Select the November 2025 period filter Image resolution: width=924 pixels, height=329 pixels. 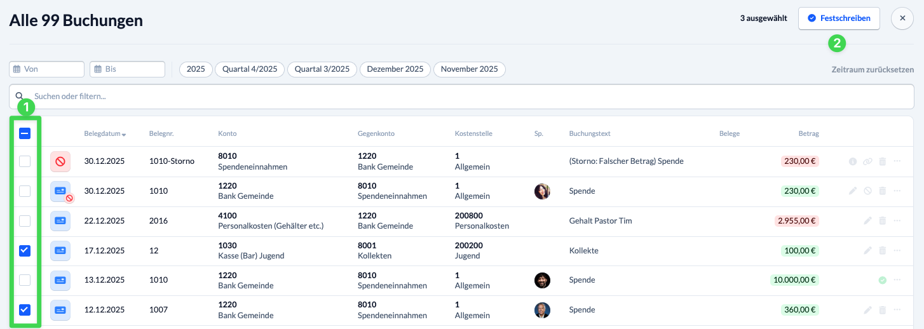[x=469, y=69]
